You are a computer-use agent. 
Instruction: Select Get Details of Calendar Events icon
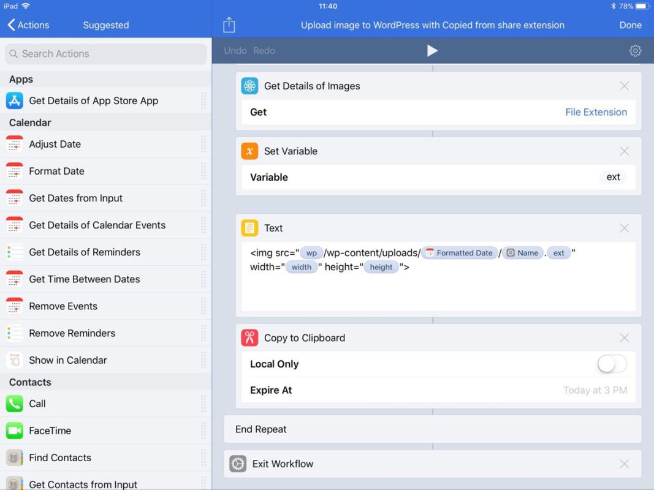[x=15, y=225]
